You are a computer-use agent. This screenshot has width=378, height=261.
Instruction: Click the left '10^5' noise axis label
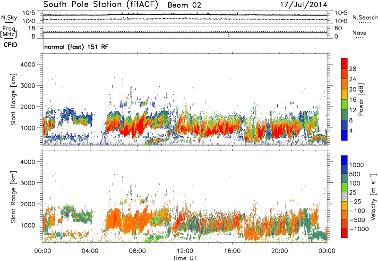click(29, 13)
